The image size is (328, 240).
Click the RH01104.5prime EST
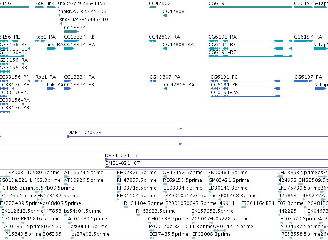click(118, 200)
